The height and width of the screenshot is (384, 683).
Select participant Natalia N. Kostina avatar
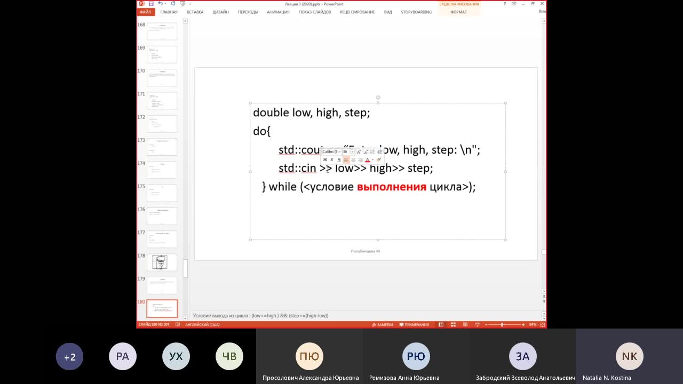[x=629, y=356]
